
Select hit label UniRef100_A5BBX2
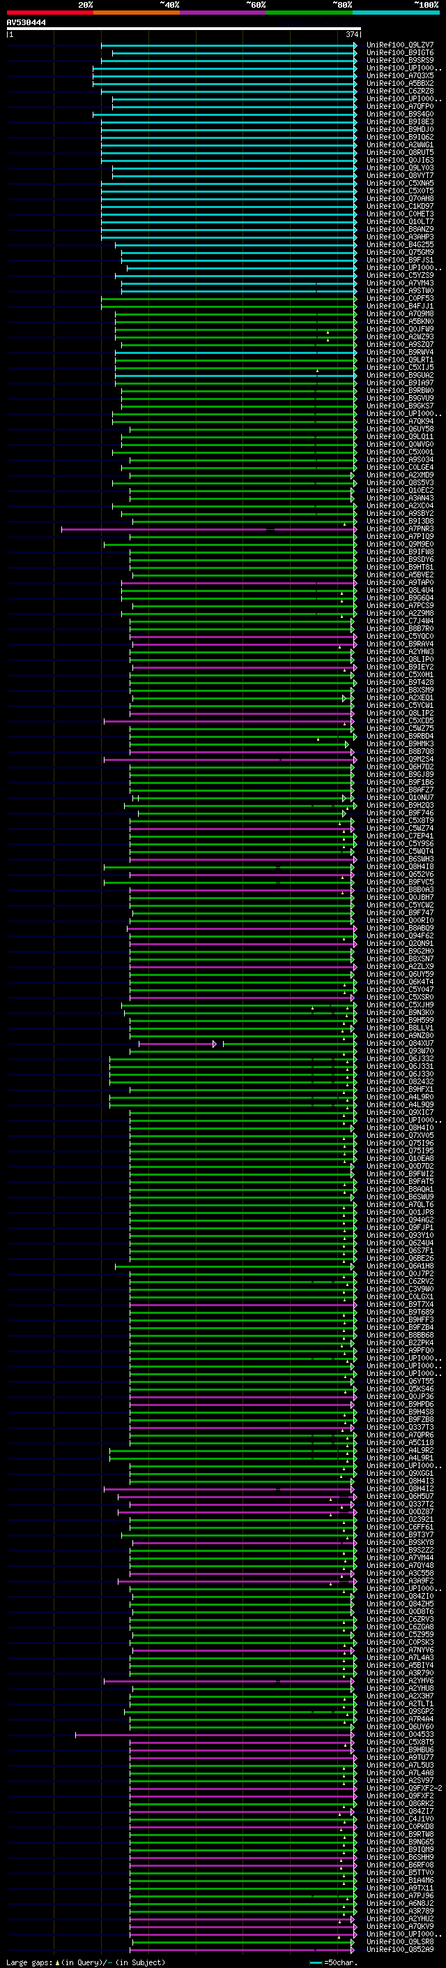(x=400, y=84)
